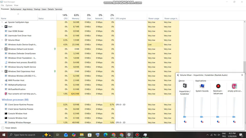246x138 pixels.
Task: Open Task View from the taskbar
Action: 58,135
